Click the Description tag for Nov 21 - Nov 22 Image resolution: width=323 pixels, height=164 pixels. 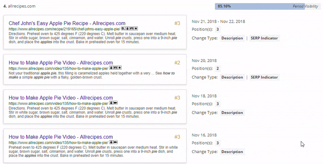(232, 38)
